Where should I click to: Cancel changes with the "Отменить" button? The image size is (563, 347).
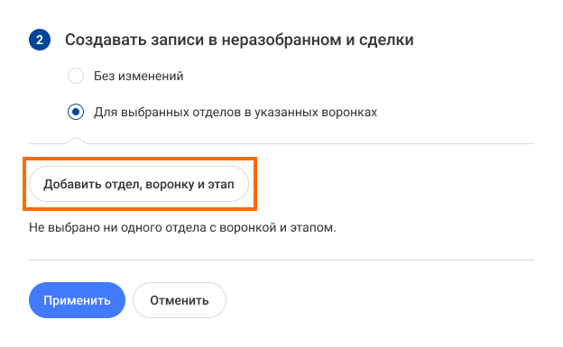[180, 300]
